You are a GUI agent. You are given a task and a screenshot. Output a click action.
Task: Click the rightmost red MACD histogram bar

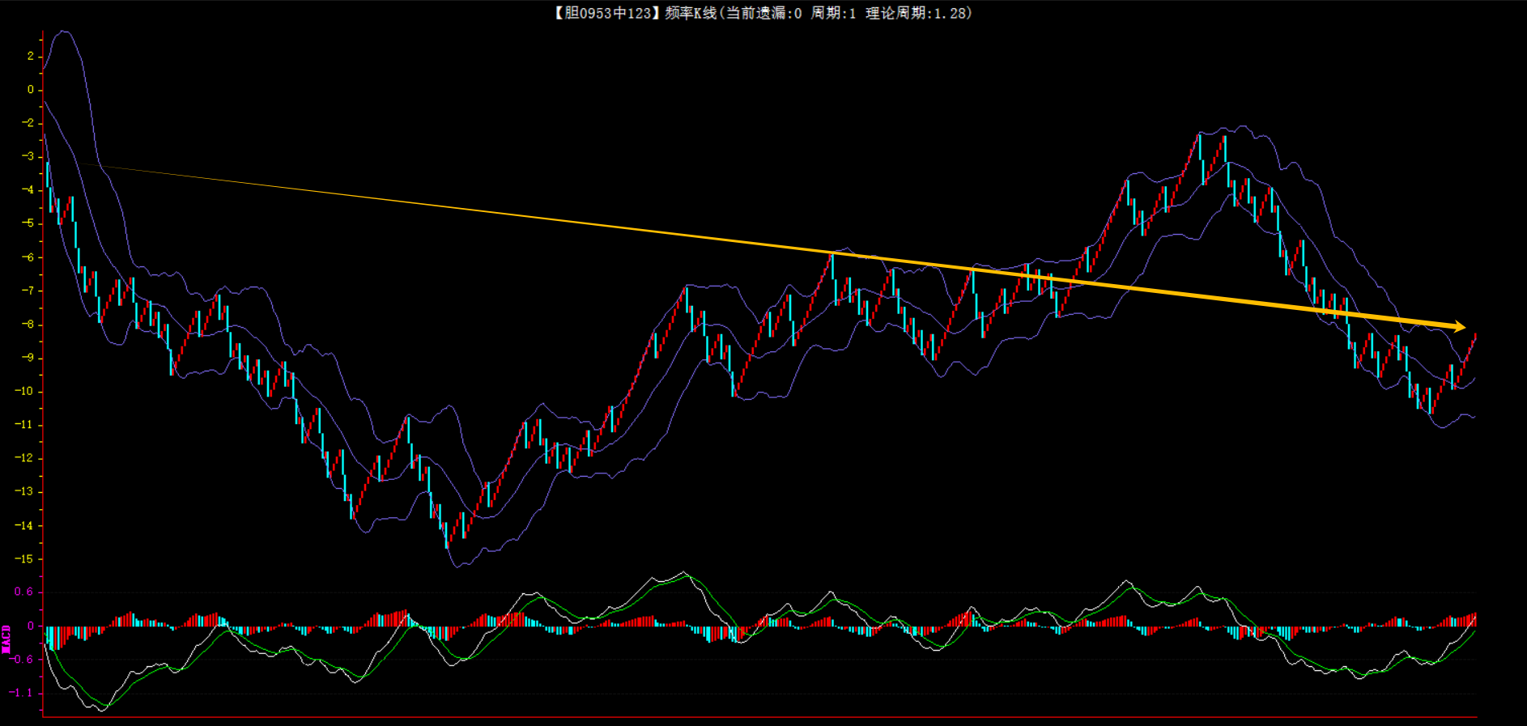tap(1474, 619)
